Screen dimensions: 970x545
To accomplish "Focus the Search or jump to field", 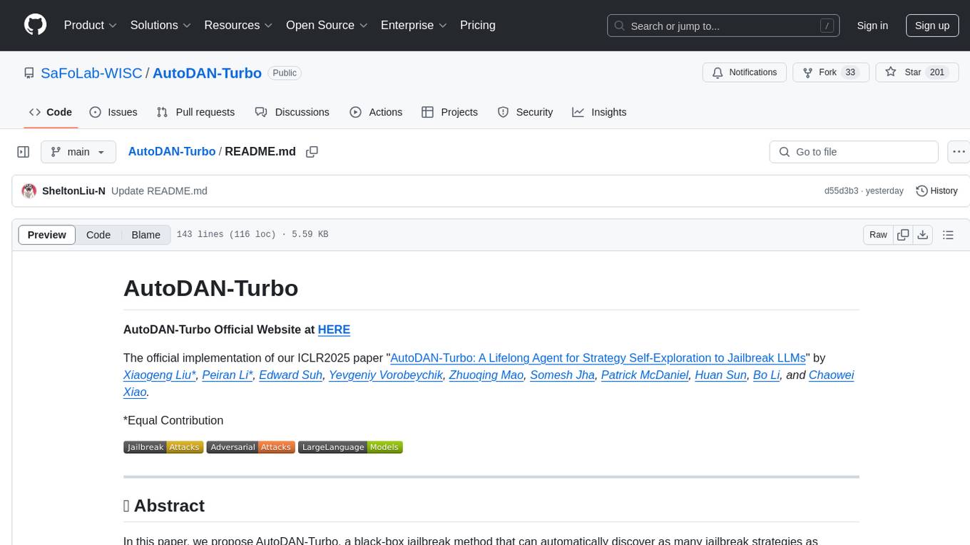I will [725, 26].
